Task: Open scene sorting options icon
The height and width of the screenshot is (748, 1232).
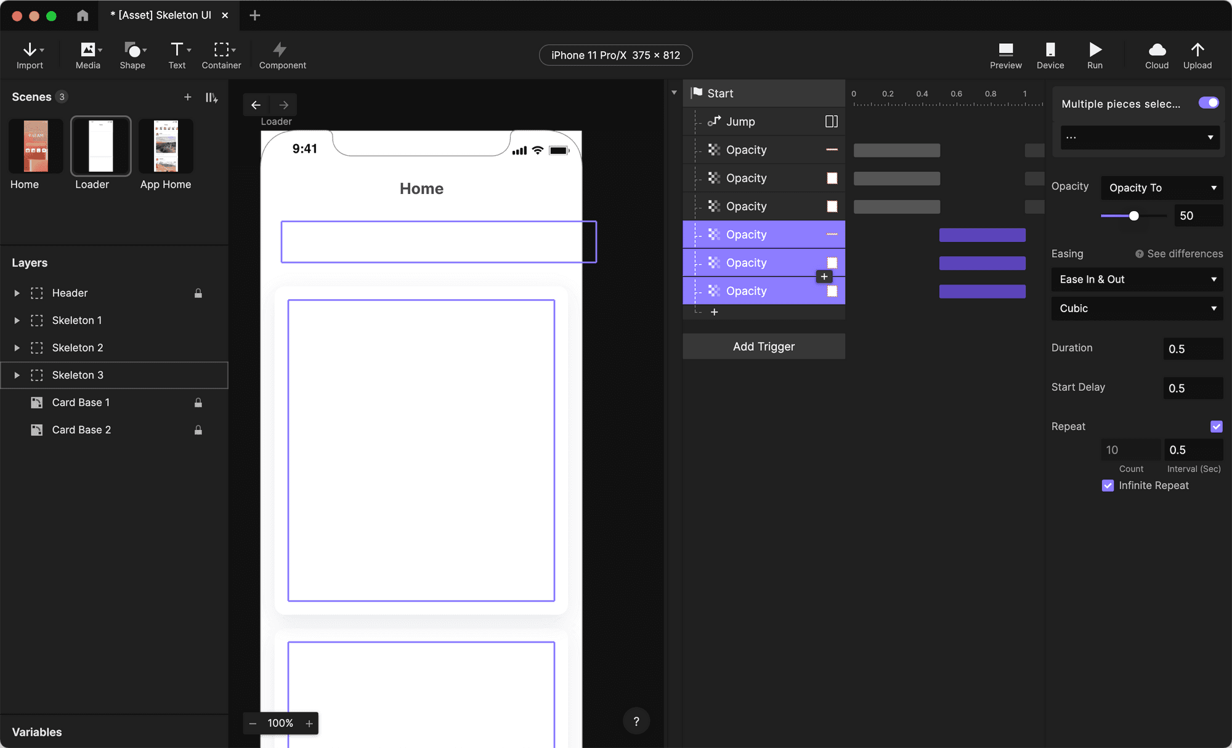Action: (x=212, y=97)
